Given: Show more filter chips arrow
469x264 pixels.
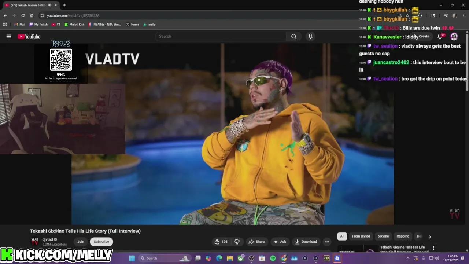Looking at the screenshot, I should [x=429, y=236].
